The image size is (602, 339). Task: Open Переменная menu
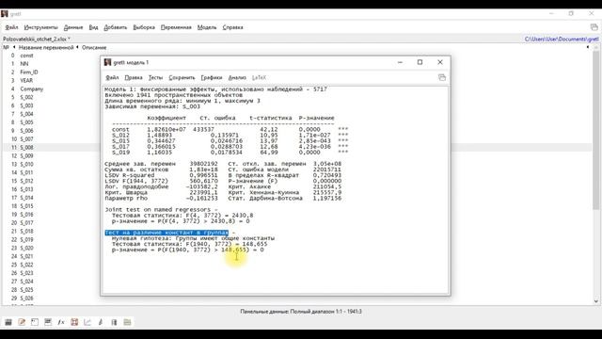176,27
